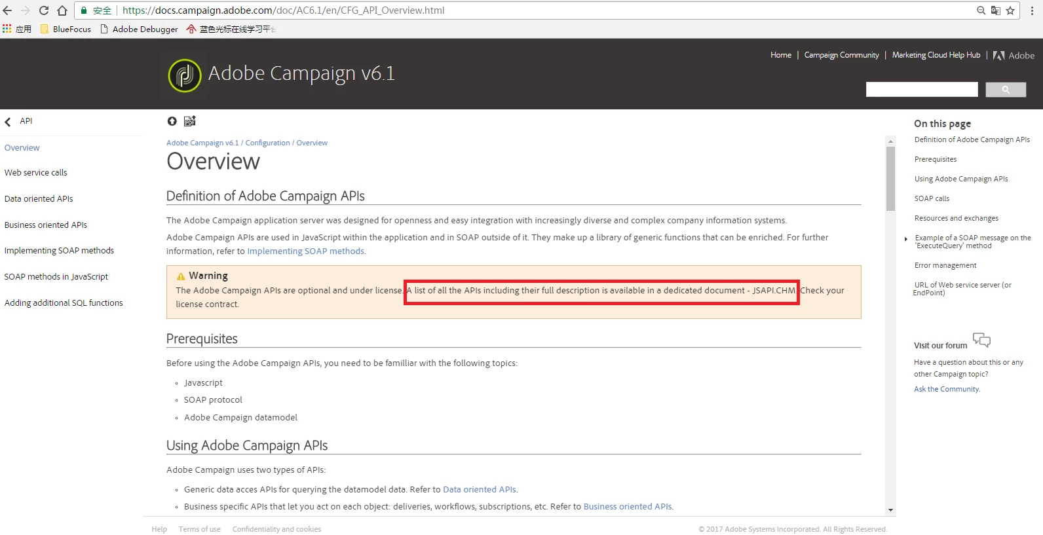Follow inline Data oriented APIs link

[x=480, y=490]
